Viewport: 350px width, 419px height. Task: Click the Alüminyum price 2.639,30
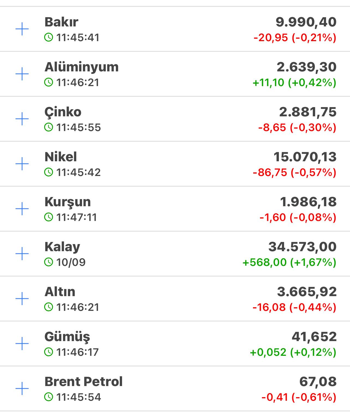tap(306, 67)
